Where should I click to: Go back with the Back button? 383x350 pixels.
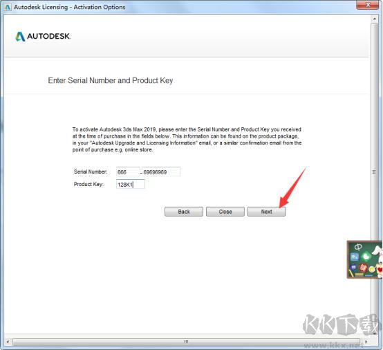(x=184, y=212)
